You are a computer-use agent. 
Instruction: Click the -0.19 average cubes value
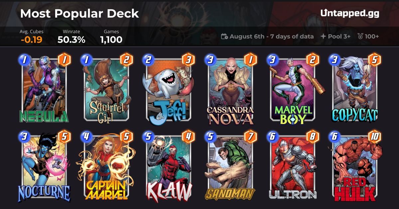pos(32,40)
